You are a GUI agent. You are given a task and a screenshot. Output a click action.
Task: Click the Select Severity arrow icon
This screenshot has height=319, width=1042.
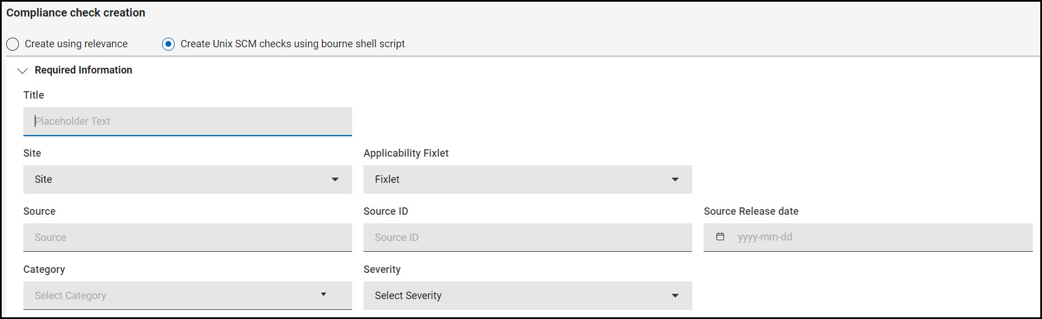(675, 296)
